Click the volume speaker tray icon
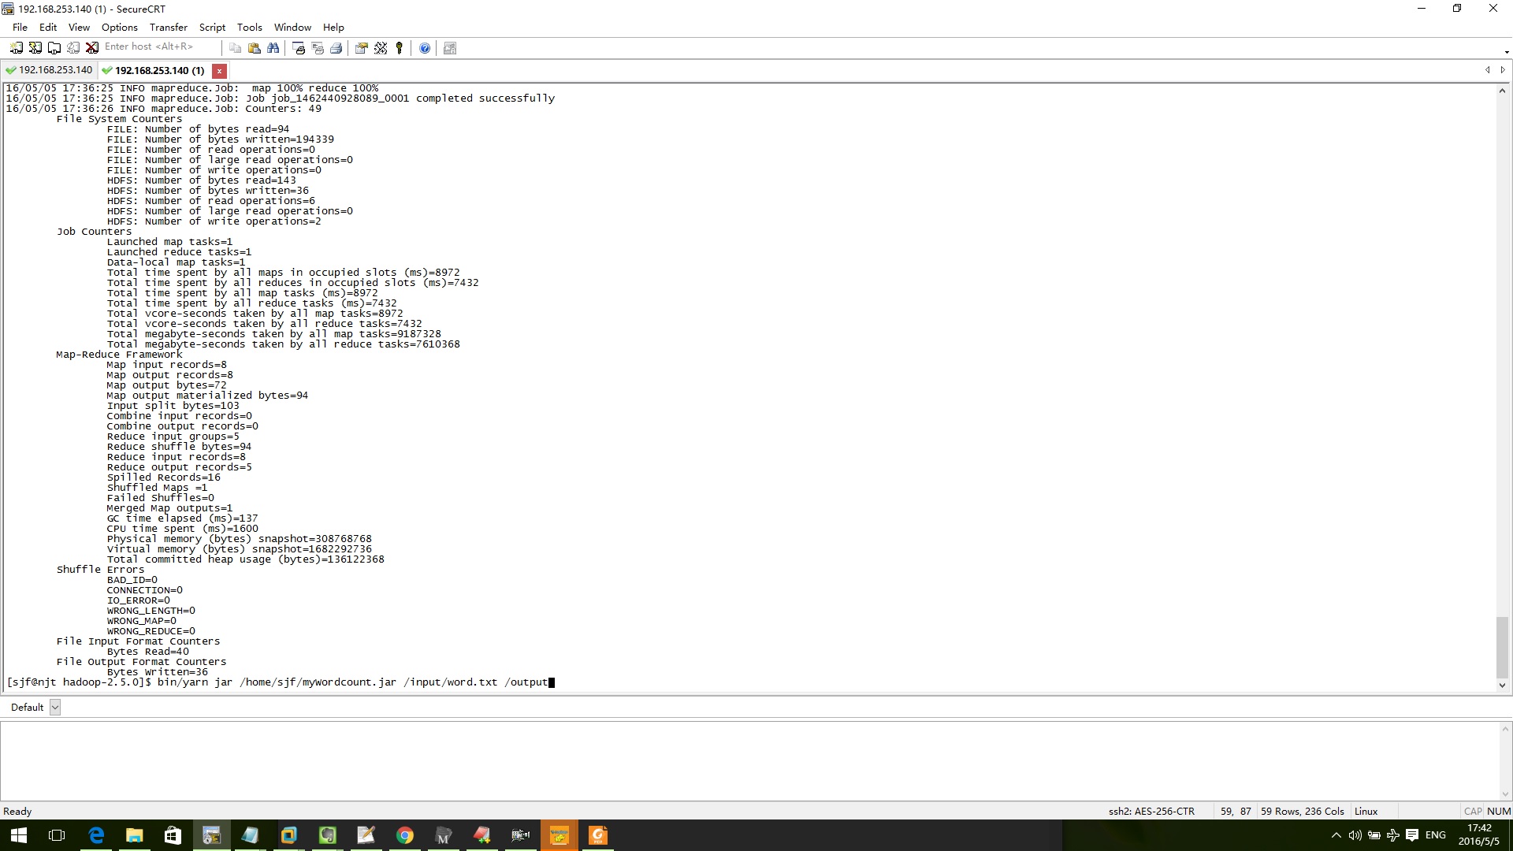Screen dimensions: 1513x851 coord(1355,835)
